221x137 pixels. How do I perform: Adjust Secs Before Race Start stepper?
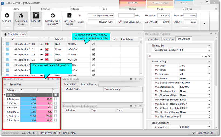coord(209,50)
